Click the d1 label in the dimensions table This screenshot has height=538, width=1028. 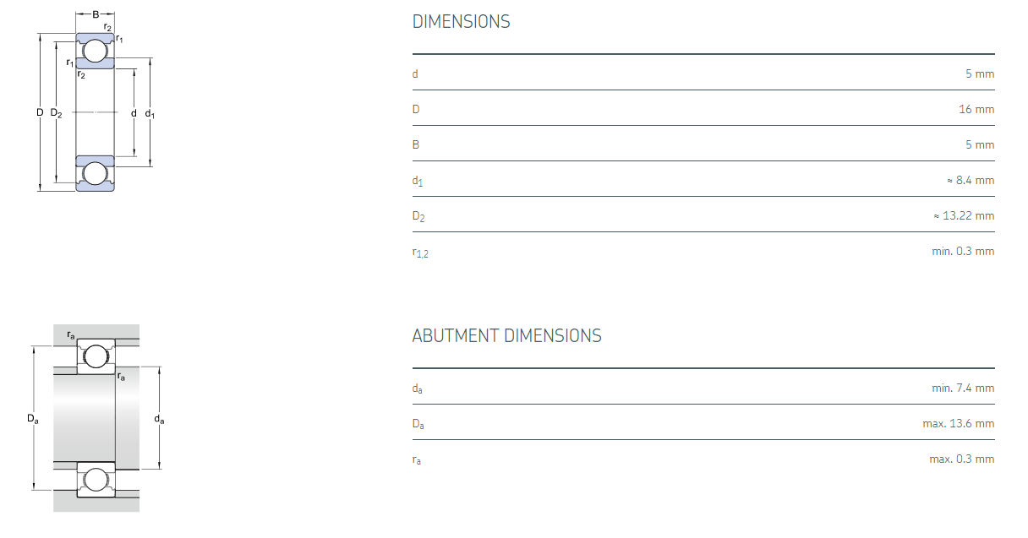point(418,181)
